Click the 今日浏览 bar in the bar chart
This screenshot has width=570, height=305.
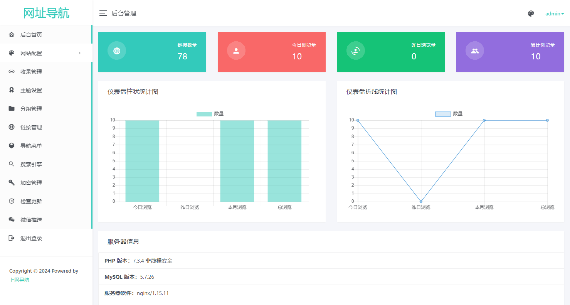(142, 161)
